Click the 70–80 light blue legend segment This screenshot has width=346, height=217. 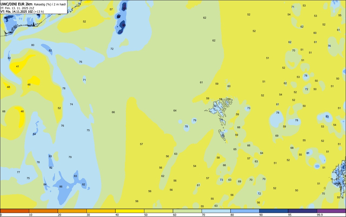[x=216, y=211]
